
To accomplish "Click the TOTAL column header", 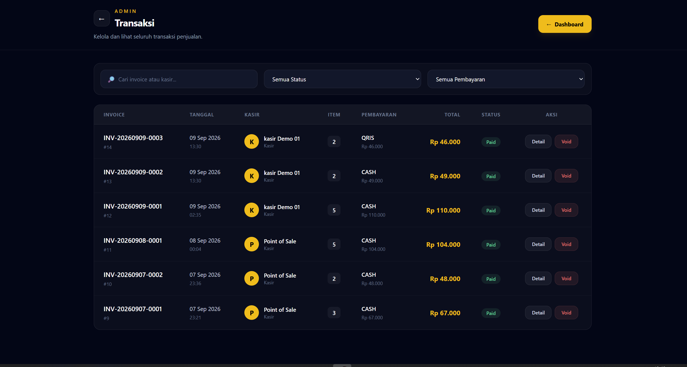I will pos(452,115).
